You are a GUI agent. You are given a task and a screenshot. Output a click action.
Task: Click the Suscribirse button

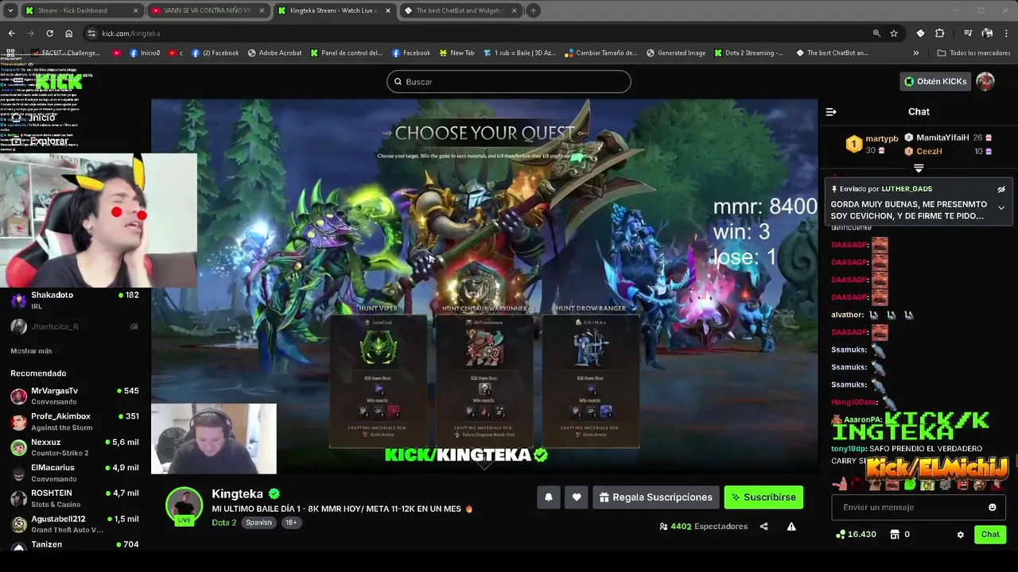pyautogui.click(x=763, y=497)
